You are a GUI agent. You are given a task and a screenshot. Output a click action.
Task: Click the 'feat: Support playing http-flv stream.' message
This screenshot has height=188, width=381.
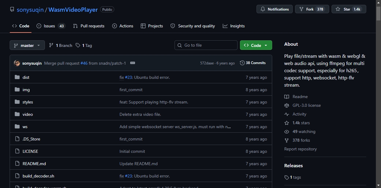pos(154,102)
